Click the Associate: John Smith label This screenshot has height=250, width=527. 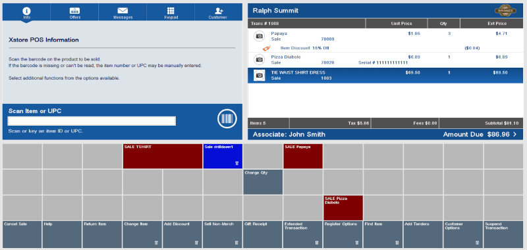(x=289, y=135)
